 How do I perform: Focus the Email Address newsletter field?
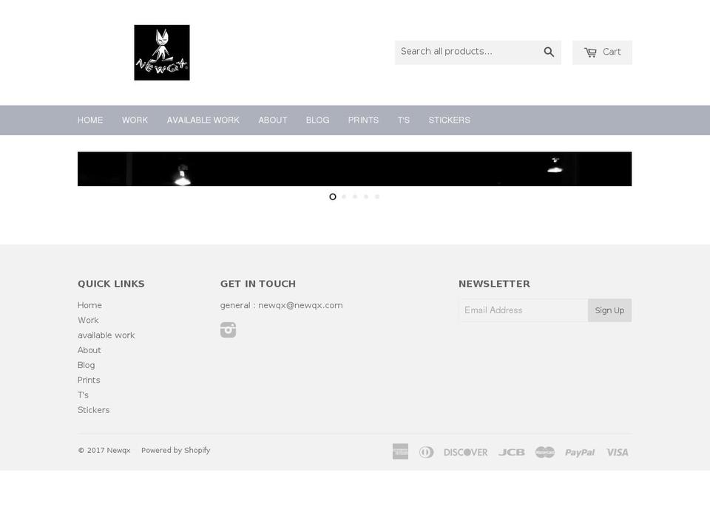[524, 310]
